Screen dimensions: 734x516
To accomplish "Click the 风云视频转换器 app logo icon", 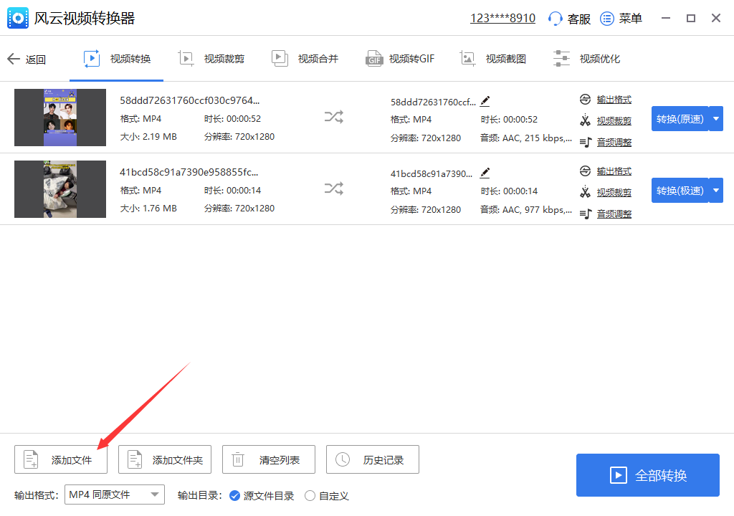I will [18, 18].
